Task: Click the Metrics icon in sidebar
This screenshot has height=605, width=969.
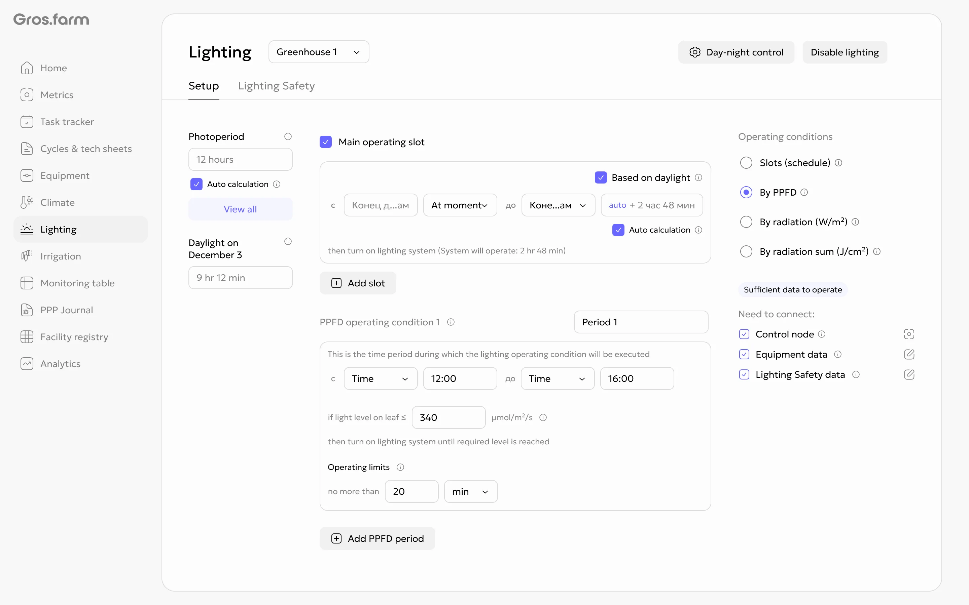Action: tap(27, 95)
